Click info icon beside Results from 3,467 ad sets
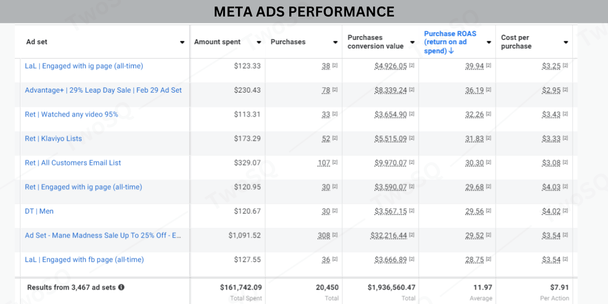608x304 pixels. click(x=121, y=287)
